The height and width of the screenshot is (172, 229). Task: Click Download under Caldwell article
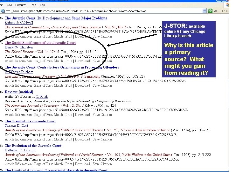coord(82,36)
